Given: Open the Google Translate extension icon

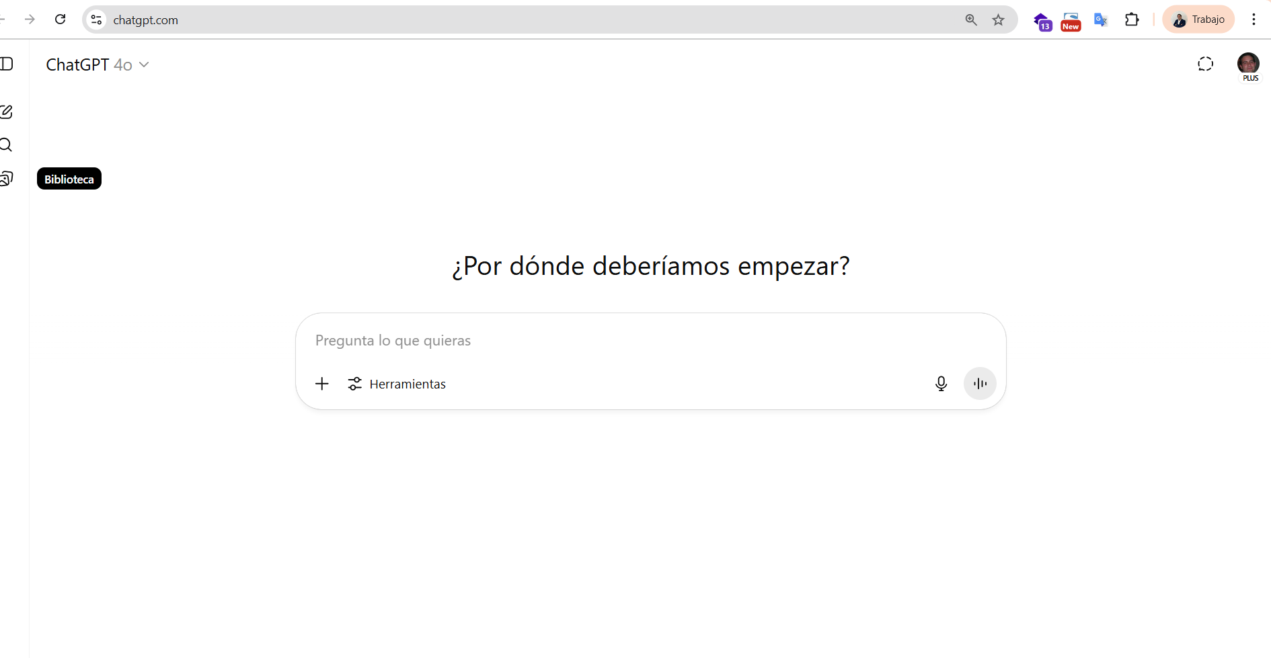Looking at the screenshot, I should (1100, 19).
